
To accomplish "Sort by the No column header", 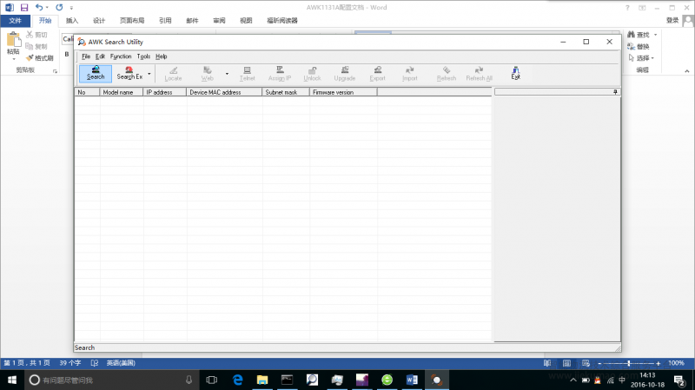I will tap(88, 92).
